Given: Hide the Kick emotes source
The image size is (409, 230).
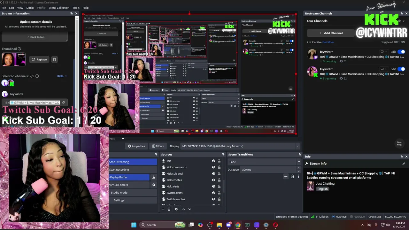Looking at the screenshot, I should (x=213, y=180).
